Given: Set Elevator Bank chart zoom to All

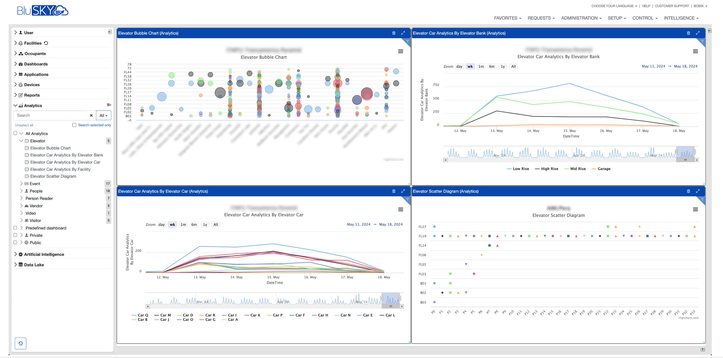Looking at the screenshot, I should click(x=513, y=66).
